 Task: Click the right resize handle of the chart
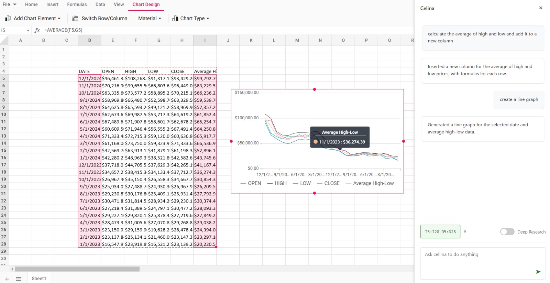tap(404, 141)
